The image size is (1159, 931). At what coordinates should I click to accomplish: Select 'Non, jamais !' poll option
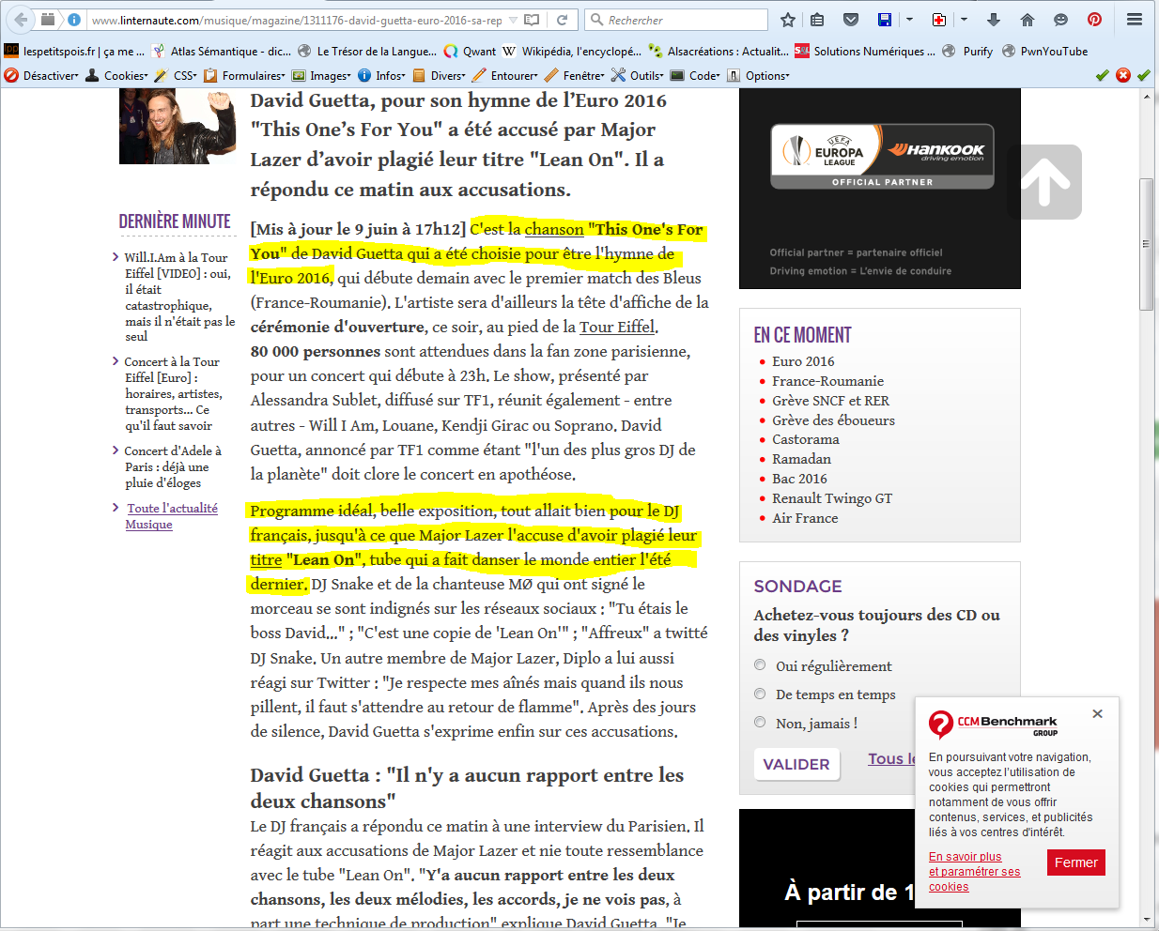click(x=760, y=723)
